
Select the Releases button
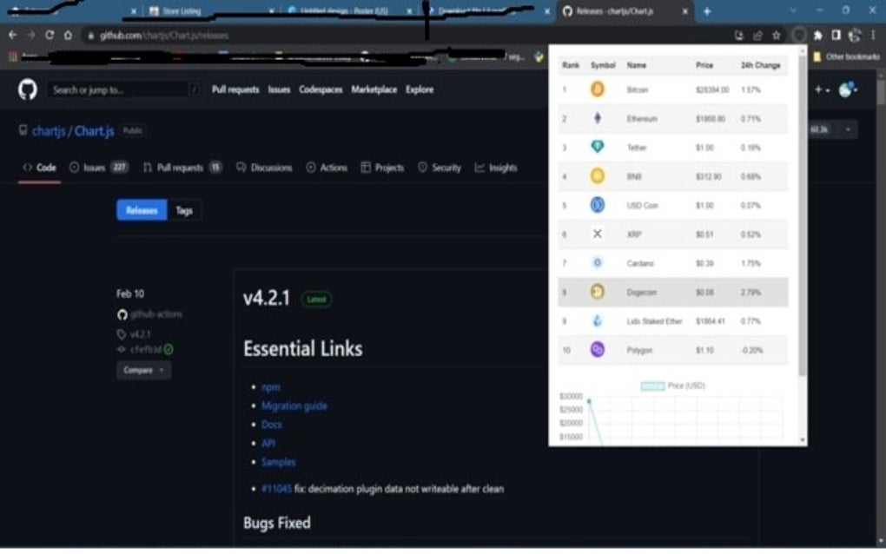142,210
